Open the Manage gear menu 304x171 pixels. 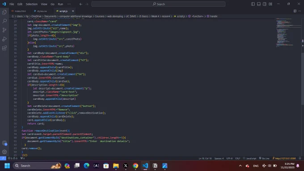tap(4, 152)
